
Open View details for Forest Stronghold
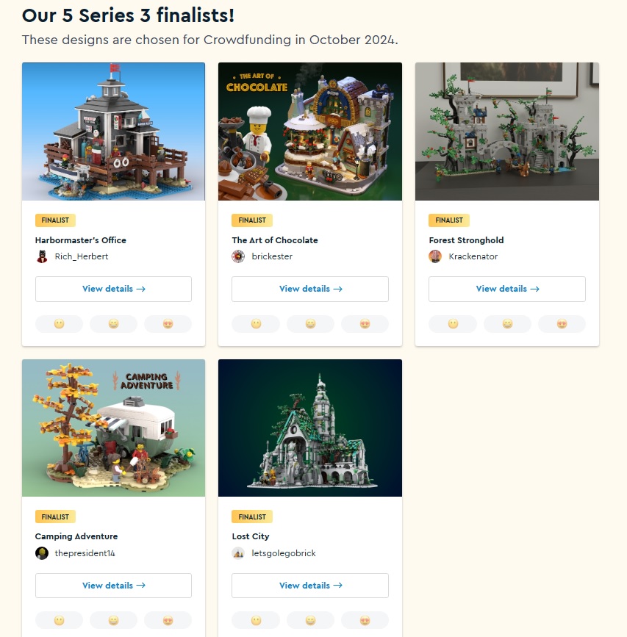(507, 289)
